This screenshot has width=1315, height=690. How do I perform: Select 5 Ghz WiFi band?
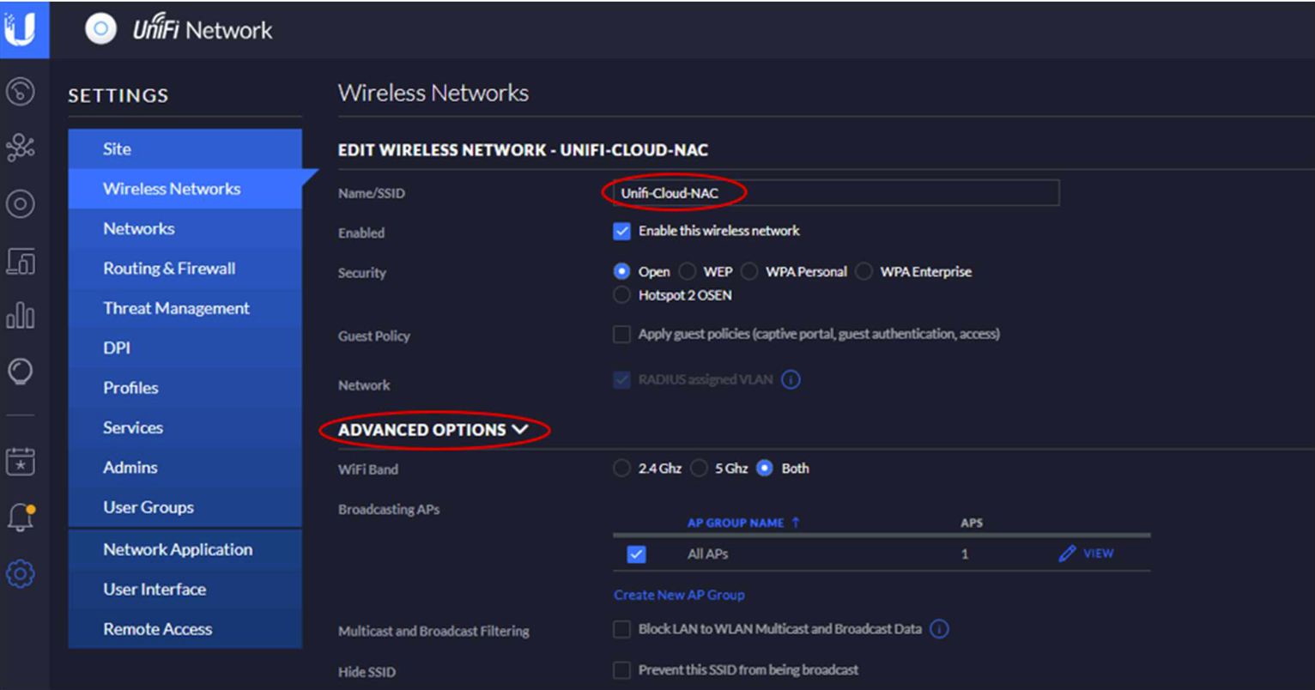(699, 469)
